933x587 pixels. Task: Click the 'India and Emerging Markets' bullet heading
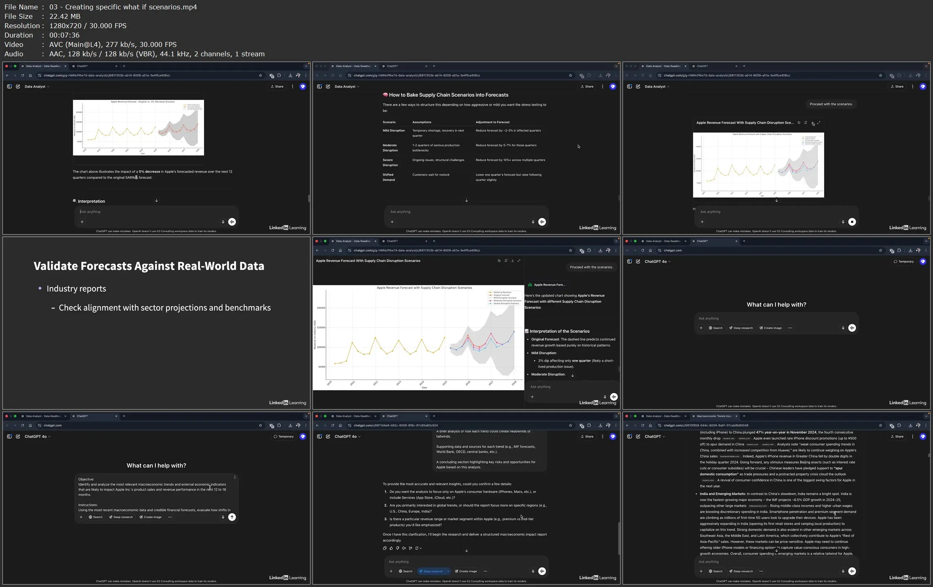coord(722,494)
